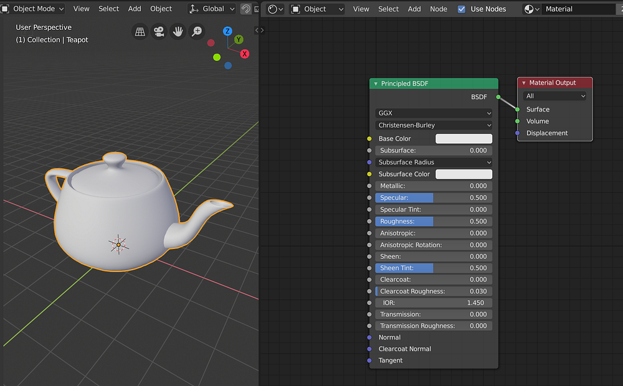
Task: Open the shader type Object dropdown
Action: point(317,9)
